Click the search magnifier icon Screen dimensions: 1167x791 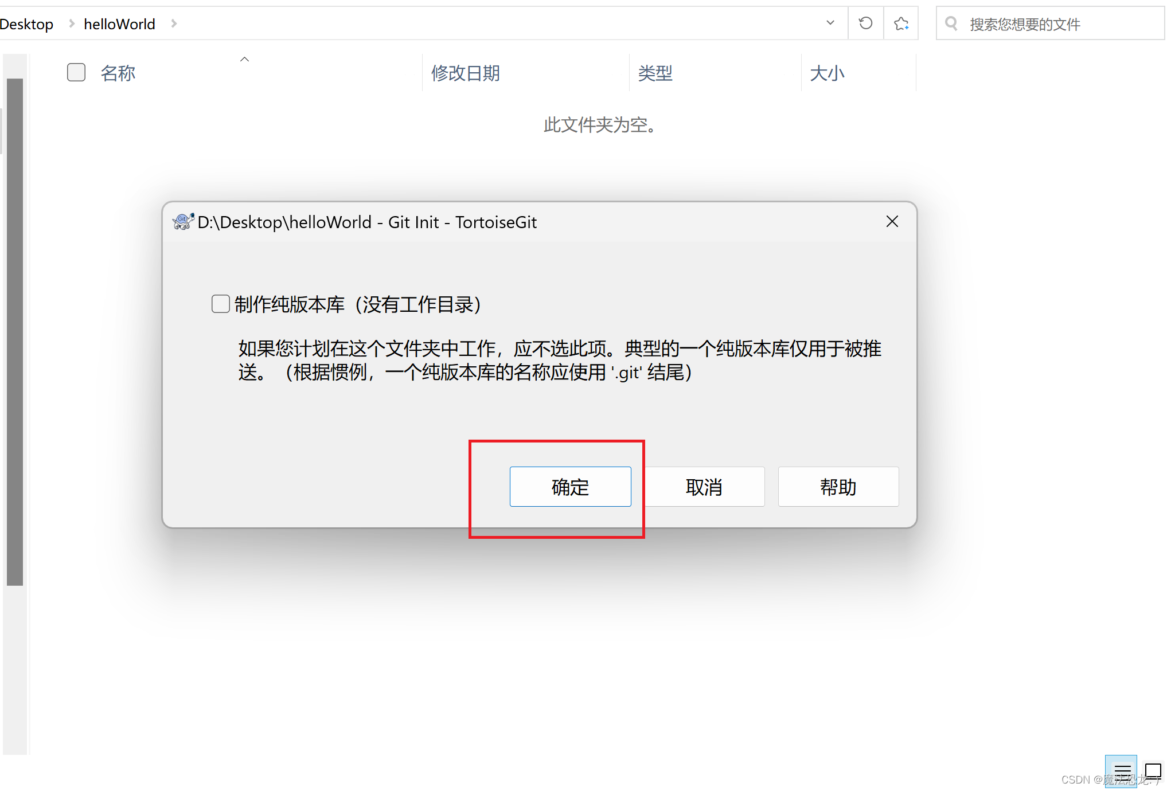(x=951, y=24)
